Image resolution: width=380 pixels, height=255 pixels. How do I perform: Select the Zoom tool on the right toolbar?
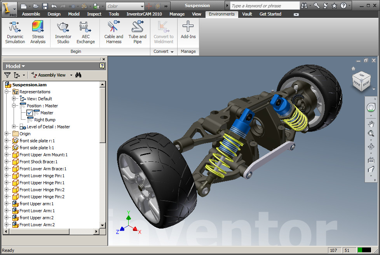click(x=371, y=133)
